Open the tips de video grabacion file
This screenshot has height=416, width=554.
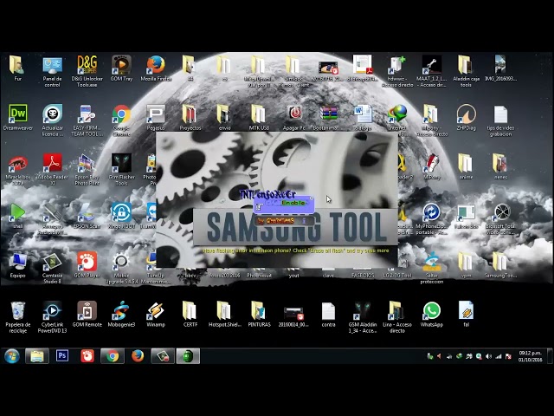pos(500,120)
